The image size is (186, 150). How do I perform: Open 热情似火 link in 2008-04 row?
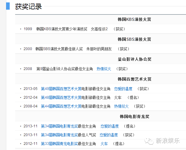pyautogui.click(x=121, y=106)
